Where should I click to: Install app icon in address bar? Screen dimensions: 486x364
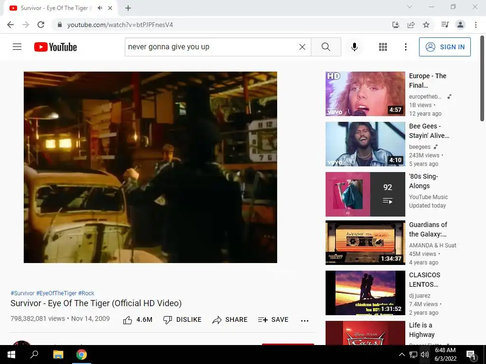point(396,25)
